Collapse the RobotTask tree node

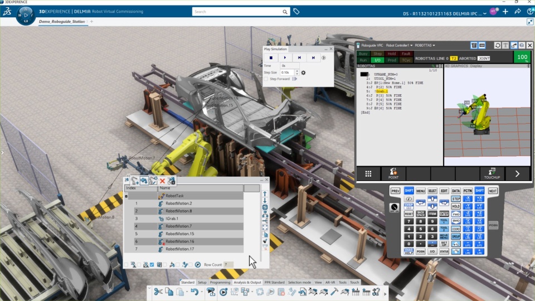(127, 196)
